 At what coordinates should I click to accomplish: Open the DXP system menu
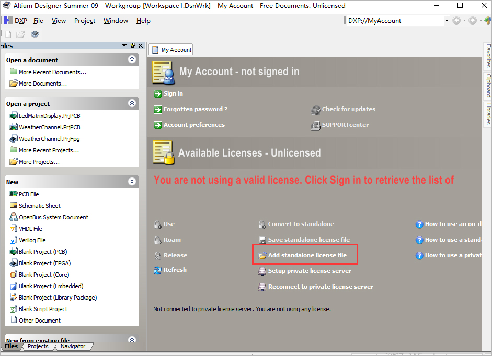tap(21, 21)
